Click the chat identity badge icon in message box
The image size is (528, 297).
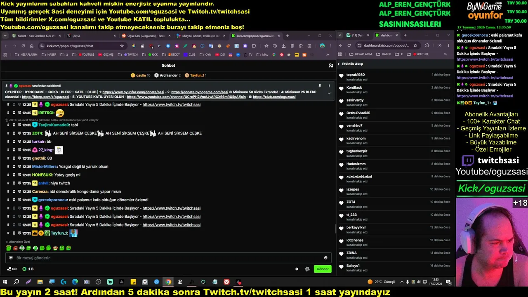[11, 258]
